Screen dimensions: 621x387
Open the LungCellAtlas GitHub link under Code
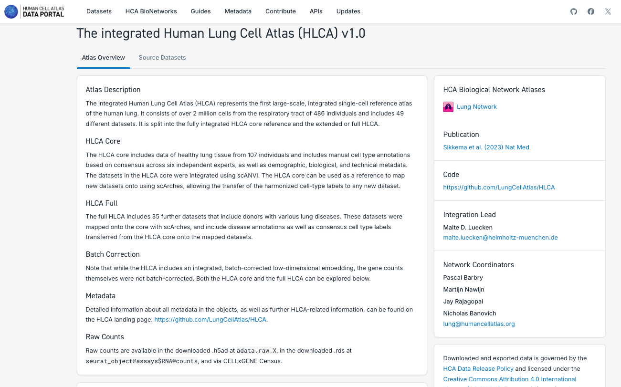coord(499,188)
